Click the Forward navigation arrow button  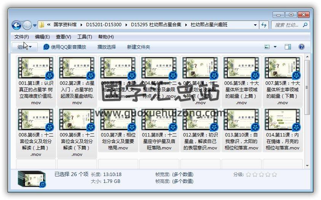(x=27, y=25)
